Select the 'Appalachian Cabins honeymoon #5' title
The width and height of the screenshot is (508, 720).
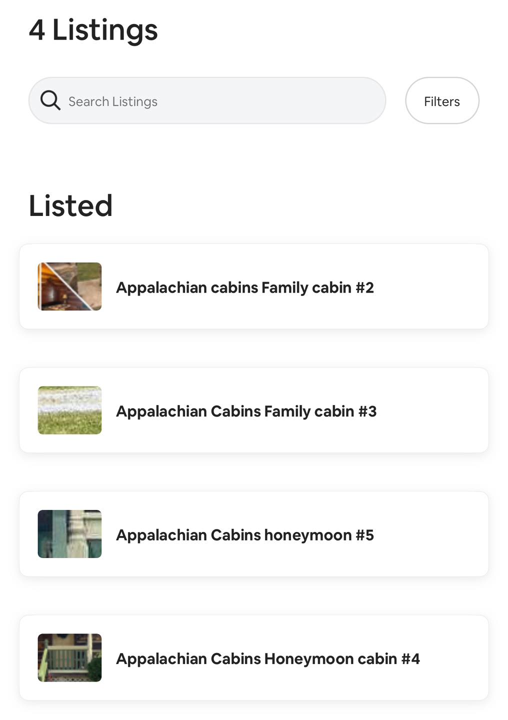[x=245, y=535]
